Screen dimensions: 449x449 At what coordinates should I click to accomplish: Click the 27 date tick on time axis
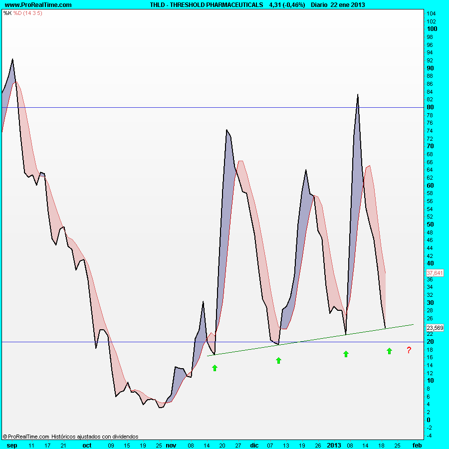click(x=238, y=446)
